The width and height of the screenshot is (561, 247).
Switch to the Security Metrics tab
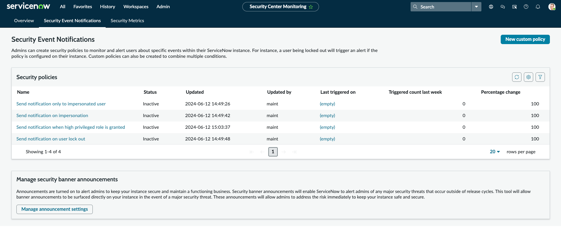[127, 21]
